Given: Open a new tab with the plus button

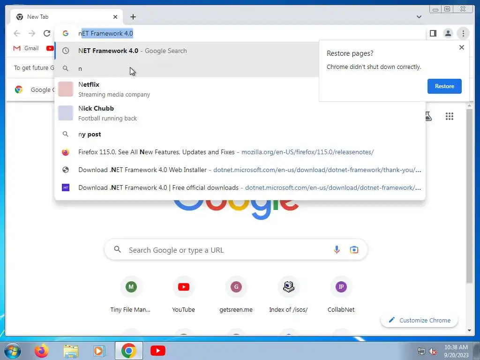Looking at the screenshot, I should pos(133,17).
